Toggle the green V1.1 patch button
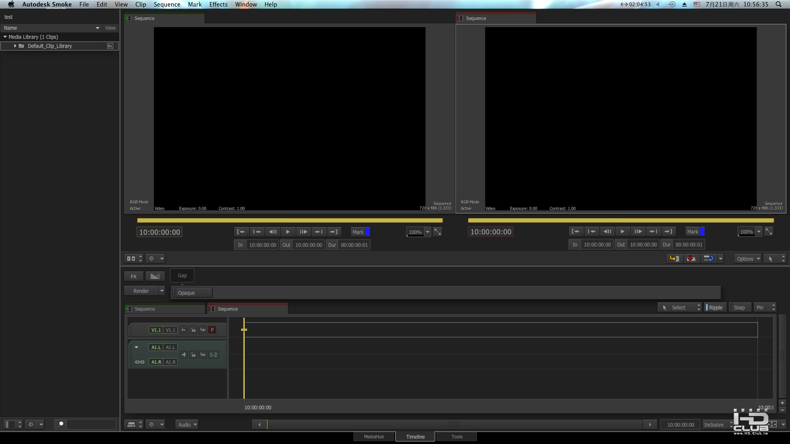The image size is (790, 444). click(156, 330)
